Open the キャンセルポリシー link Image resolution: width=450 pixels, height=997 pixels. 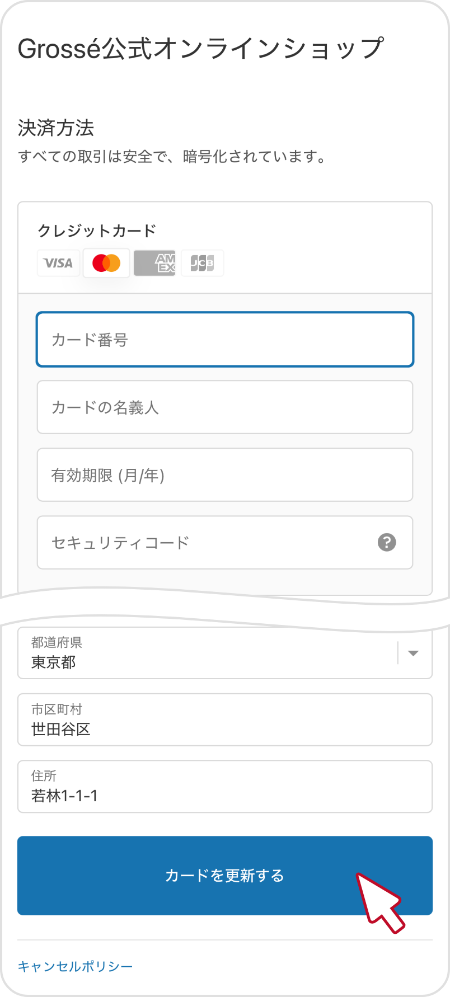click(x=76, y=966)
